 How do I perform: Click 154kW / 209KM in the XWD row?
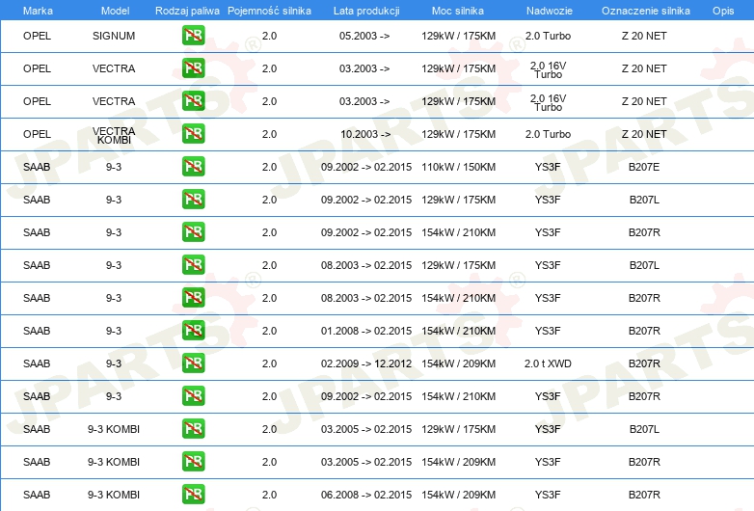(x=458, y=363)
